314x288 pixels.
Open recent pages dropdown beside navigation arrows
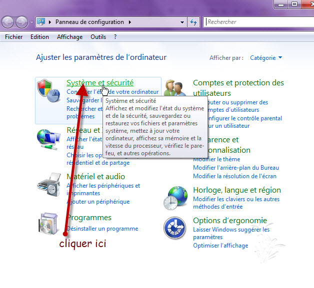point(31,22)
